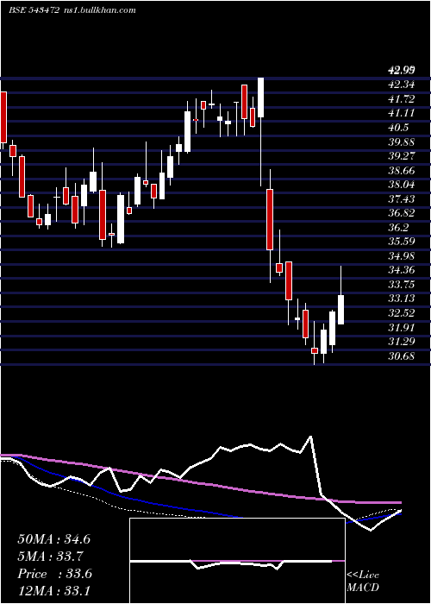Click the 33.13 price axis label
431x604 pixels.
click(x=401, y=299)
